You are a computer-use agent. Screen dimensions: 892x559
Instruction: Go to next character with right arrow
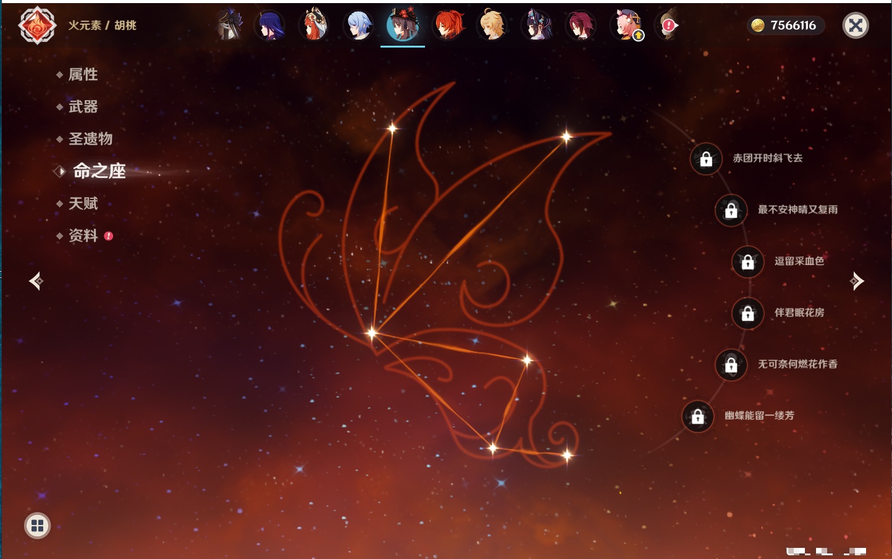point(856,281)
